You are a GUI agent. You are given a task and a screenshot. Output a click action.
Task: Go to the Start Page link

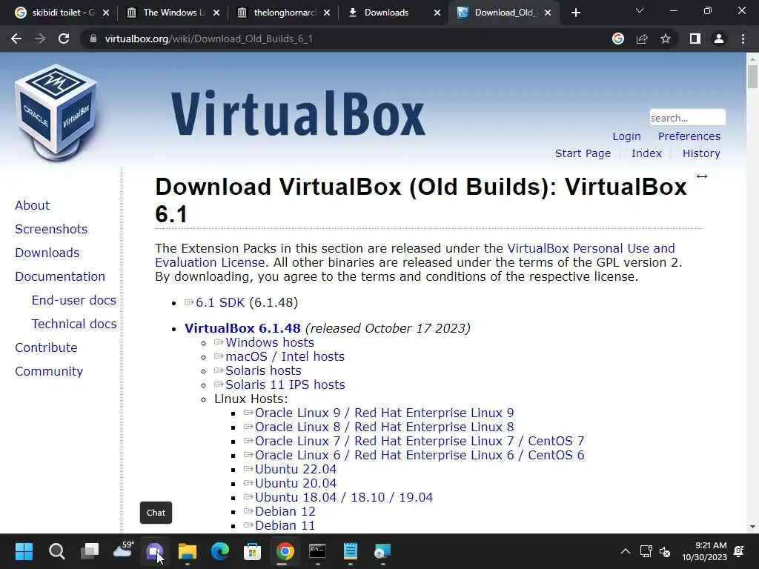click(x=583, y=153)
